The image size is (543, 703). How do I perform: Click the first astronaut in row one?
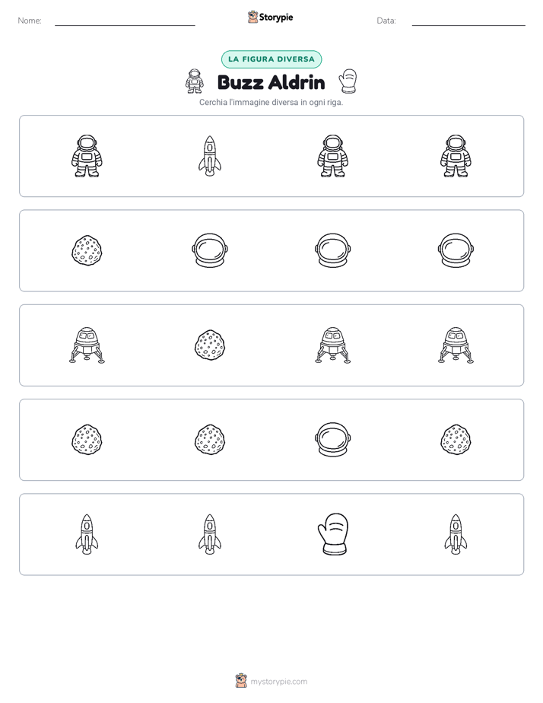tap(87, 156)
